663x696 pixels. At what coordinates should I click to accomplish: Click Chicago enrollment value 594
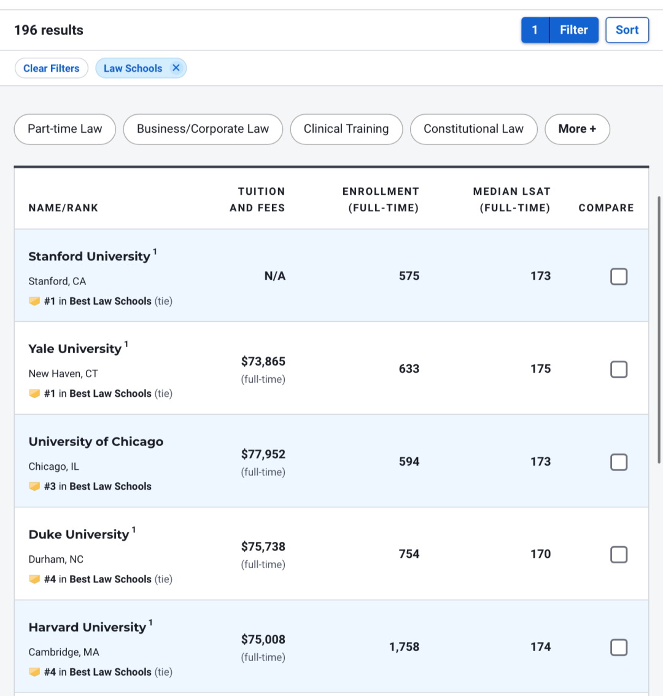(x=409, y=461)
